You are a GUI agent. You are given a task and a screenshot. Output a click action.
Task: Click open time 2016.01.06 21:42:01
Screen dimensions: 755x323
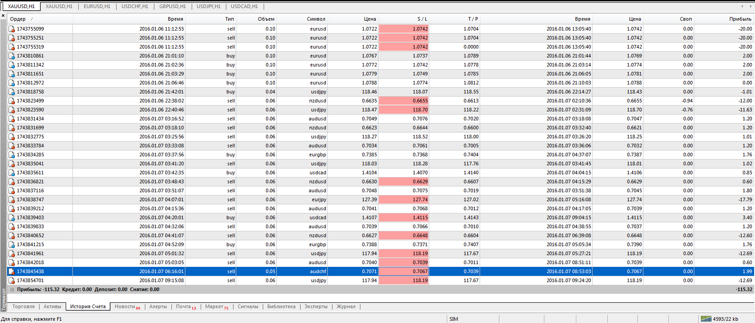pos(162,92)
